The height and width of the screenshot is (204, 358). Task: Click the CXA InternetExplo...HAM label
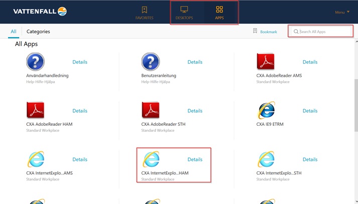pyautogui.click(x=165, y=173)
